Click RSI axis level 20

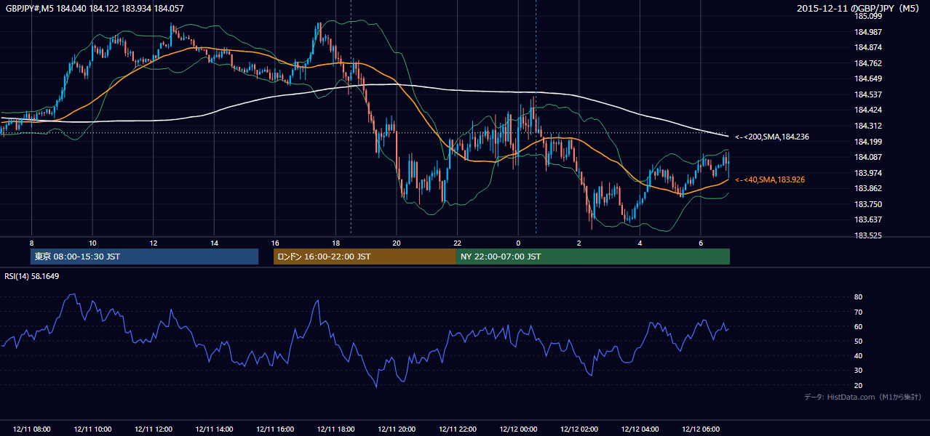[858, 385]
